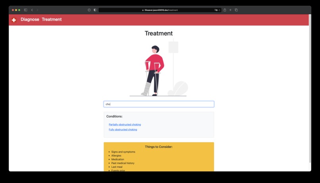
Task: Open the Safari share icon
Action: (225, 10)
